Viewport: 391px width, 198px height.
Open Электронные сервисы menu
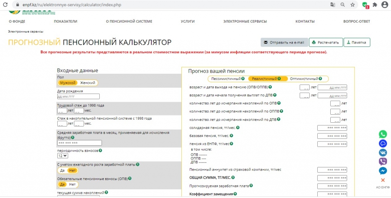[245, 21]
